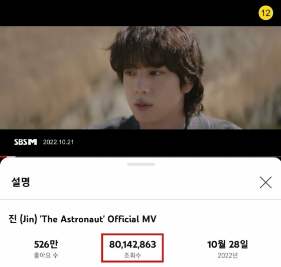
Task: Click the 80,142,863 view count
Action: (132, 244)
